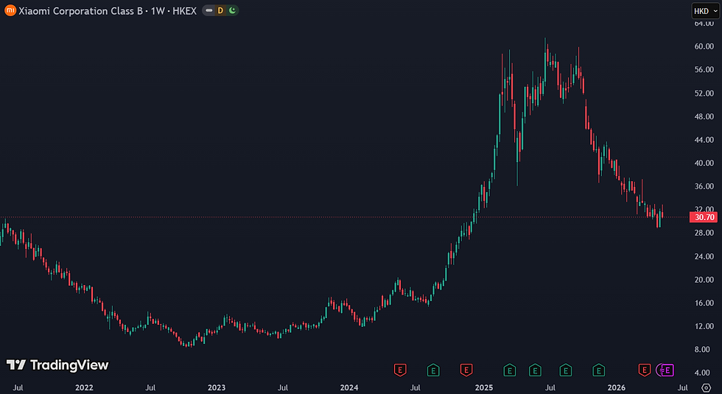This screenshot has height=394, width=722.
Task: Click the 2023 time axis label
Action: 217,387
